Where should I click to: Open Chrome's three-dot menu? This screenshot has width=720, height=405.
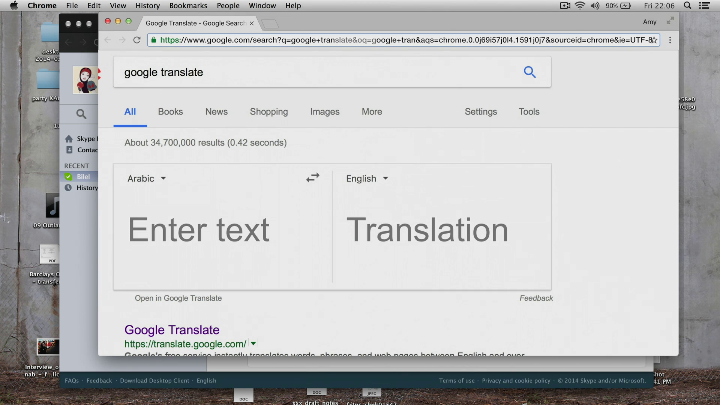pos(670,40)
